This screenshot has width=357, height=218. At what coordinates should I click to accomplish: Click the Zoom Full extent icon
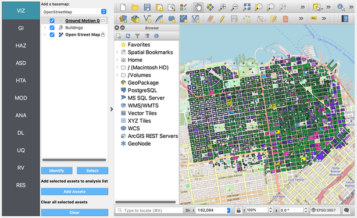(x=247, y=8)
